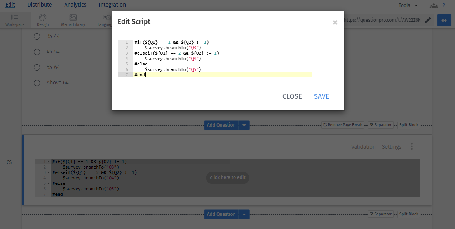Click the CLOSE button in Edit Script

pyautogui.click(x=292, y=96)
